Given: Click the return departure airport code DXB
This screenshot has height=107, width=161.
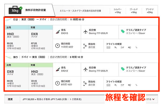Looking at the screenshot, I should coord(10,72).
